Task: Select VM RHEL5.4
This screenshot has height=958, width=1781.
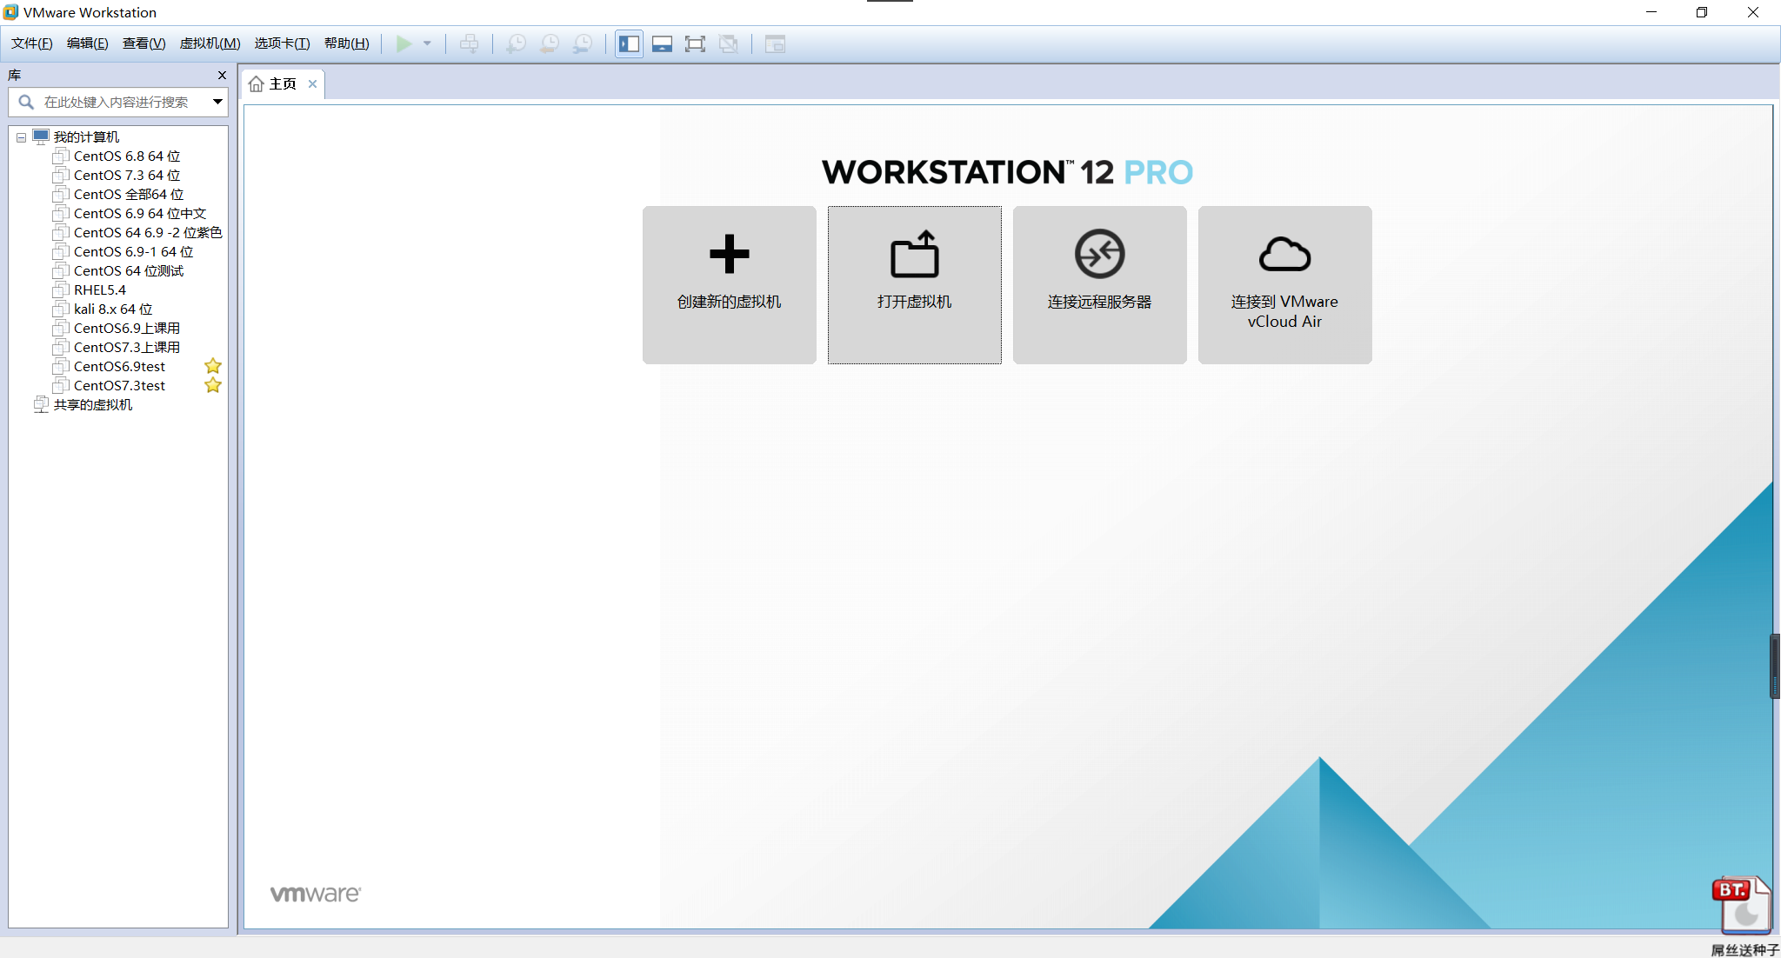Action: click(x=99, y=290)
